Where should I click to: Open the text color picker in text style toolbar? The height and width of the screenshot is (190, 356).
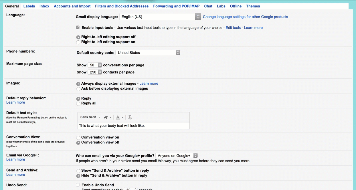point(119,117)
